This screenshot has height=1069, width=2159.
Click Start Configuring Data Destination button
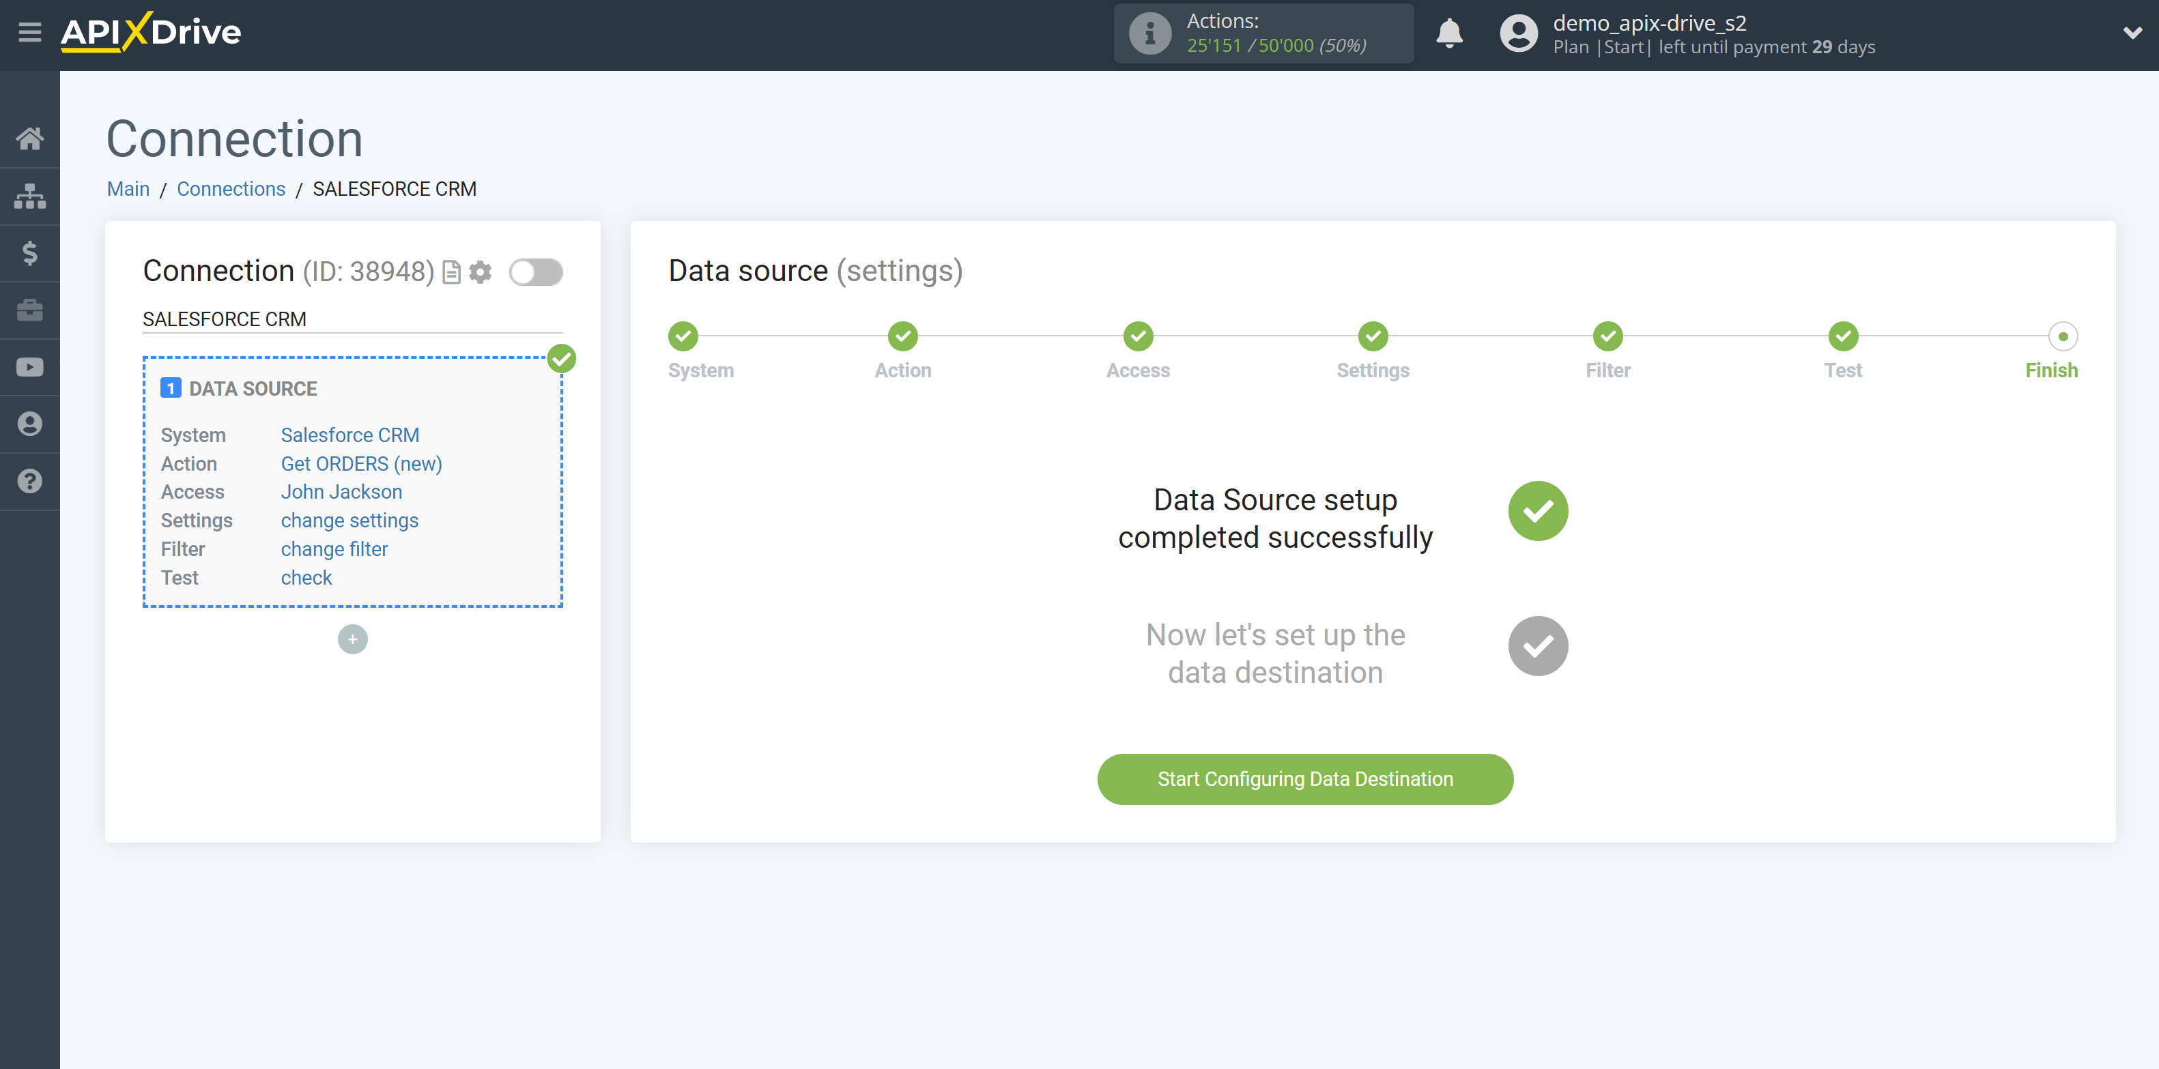point(1305,778)
